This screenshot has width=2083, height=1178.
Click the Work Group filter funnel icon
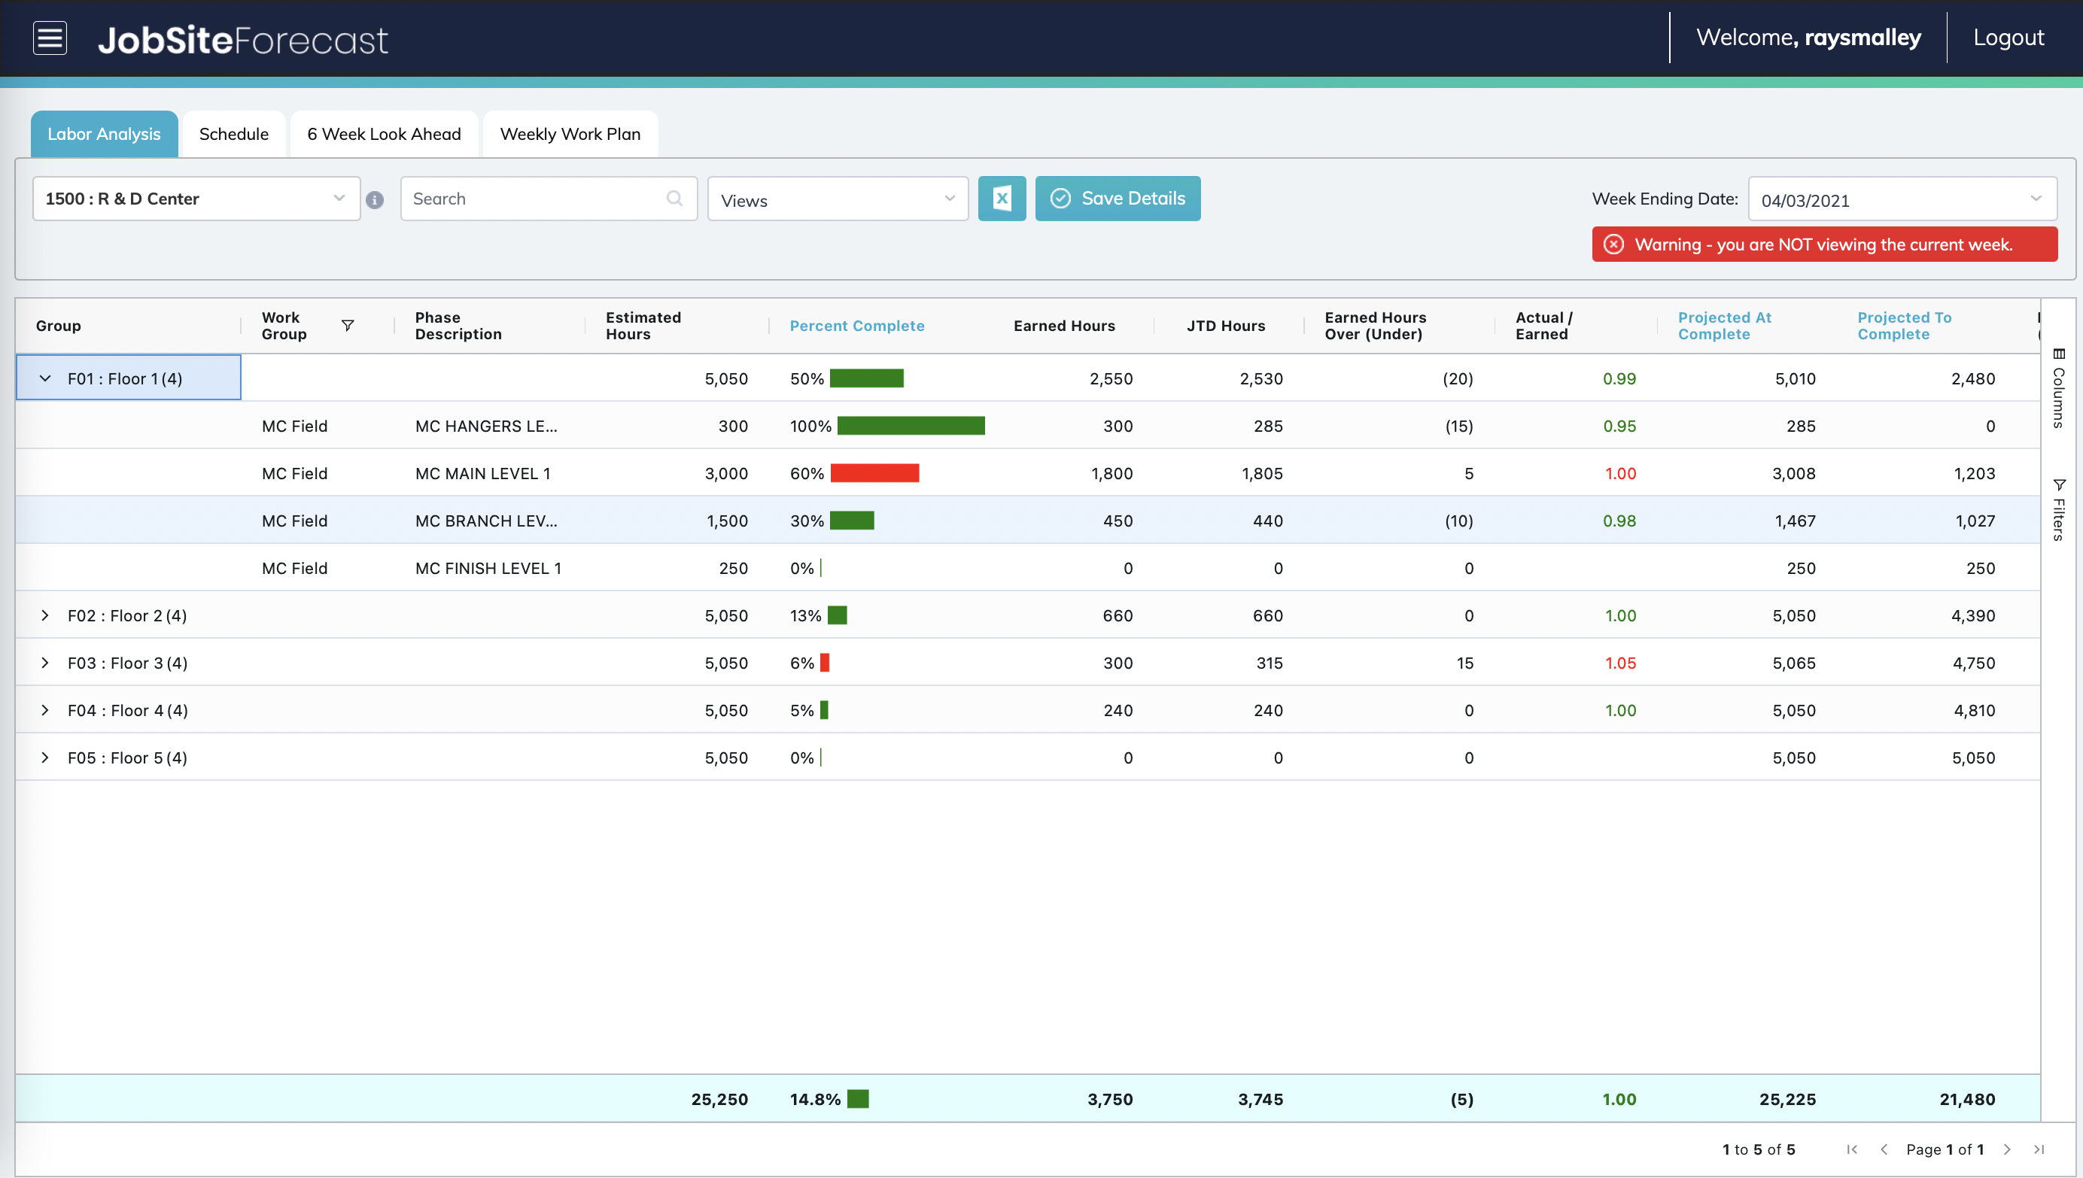coord(347,325)
